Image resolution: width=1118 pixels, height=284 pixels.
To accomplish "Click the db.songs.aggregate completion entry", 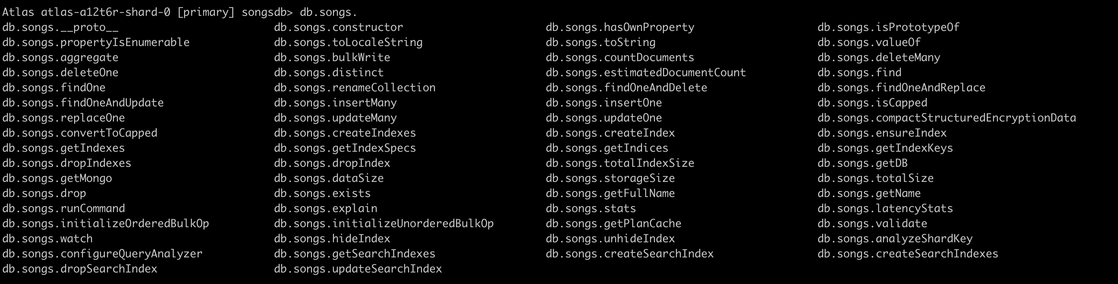I will coord(60,57).
